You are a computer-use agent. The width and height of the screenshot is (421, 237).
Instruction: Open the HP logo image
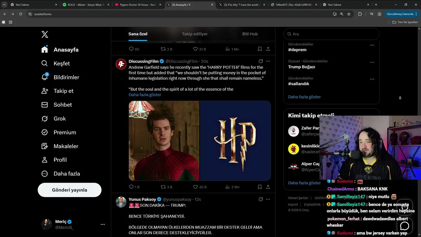coord(235,141)
